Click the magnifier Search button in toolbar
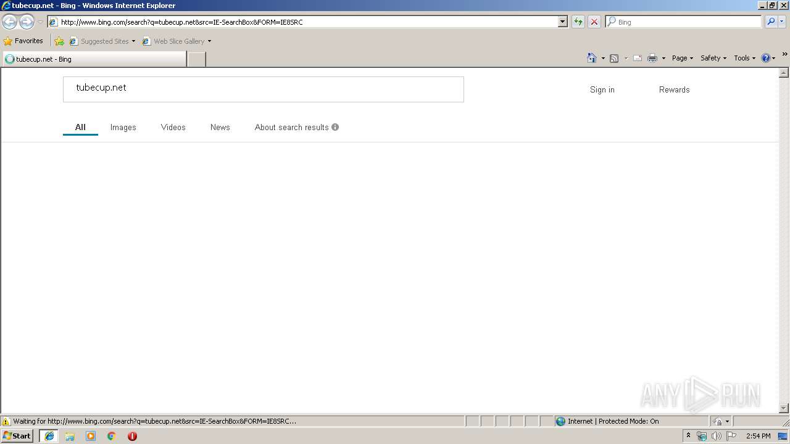Screen dimensions: 790x444 (x=771, y=22)
